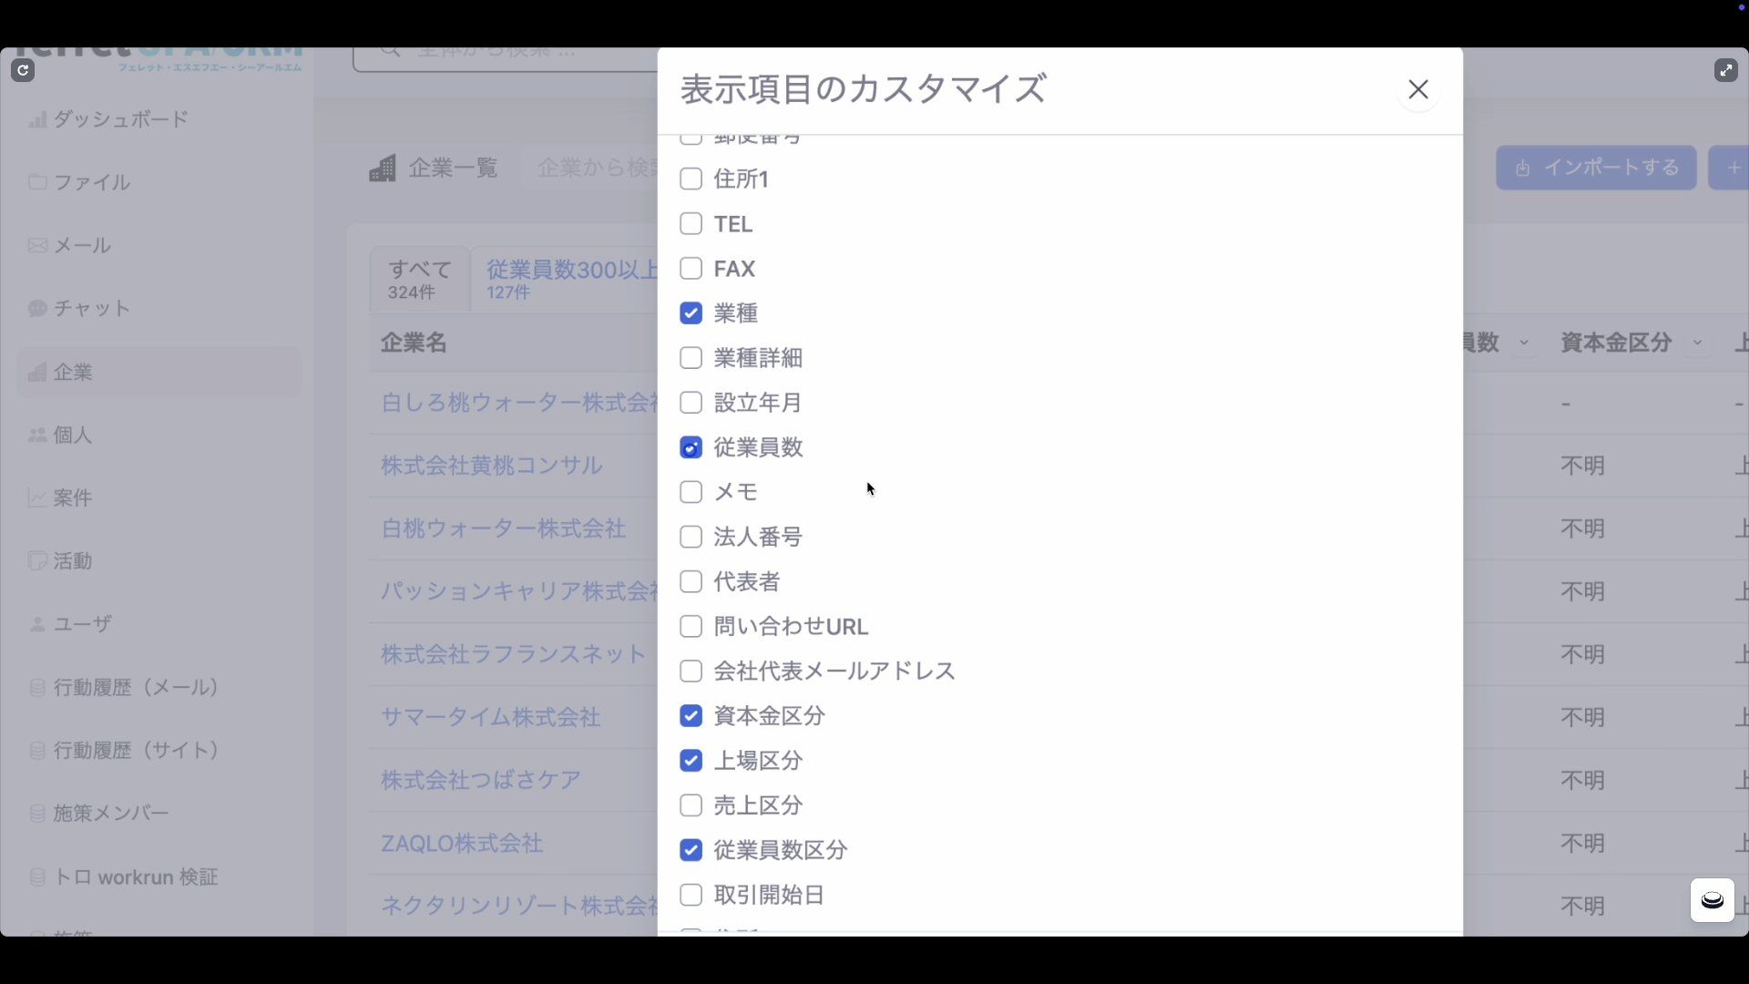Image resolution: width=1749 pixels, height=984 pixels.
Task: Close the 表示項目のカスタマイズ dialog
Action: (x=1417, y=89)
